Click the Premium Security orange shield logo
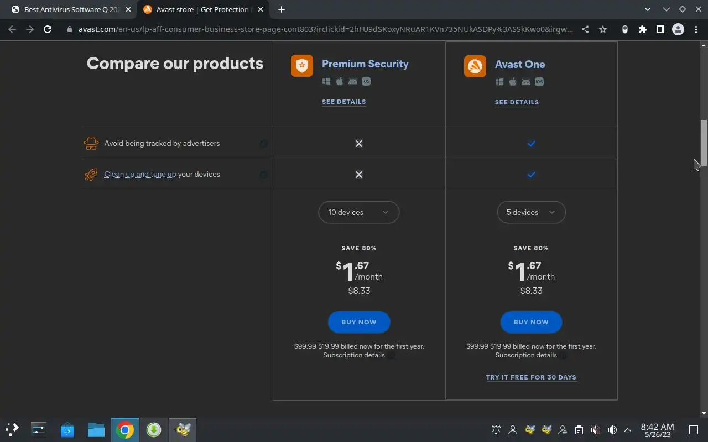708x442 pixels. pyautogui.click(x=302, y=66)
